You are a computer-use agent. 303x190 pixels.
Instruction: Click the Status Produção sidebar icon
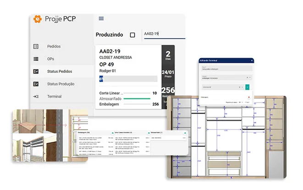[36, 84]
